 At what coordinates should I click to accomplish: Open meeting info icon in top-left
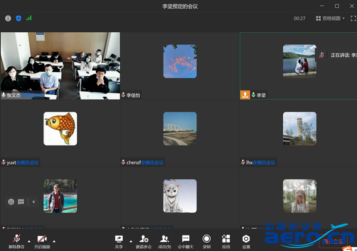8,18
